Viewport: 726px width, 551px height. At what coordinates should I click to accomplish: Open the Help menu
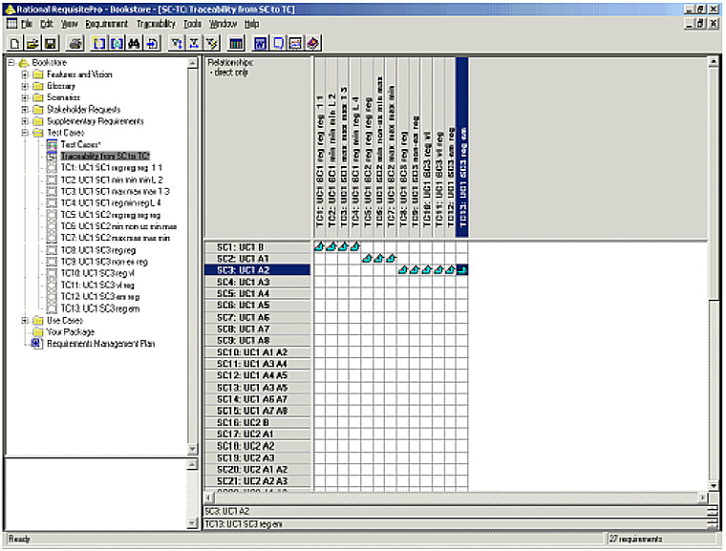[252, 24]
